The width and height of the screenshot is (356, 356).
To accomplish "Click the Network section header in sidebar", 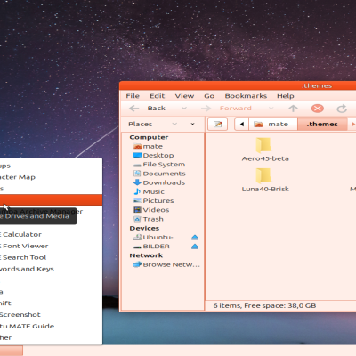I will coord(146,255).
